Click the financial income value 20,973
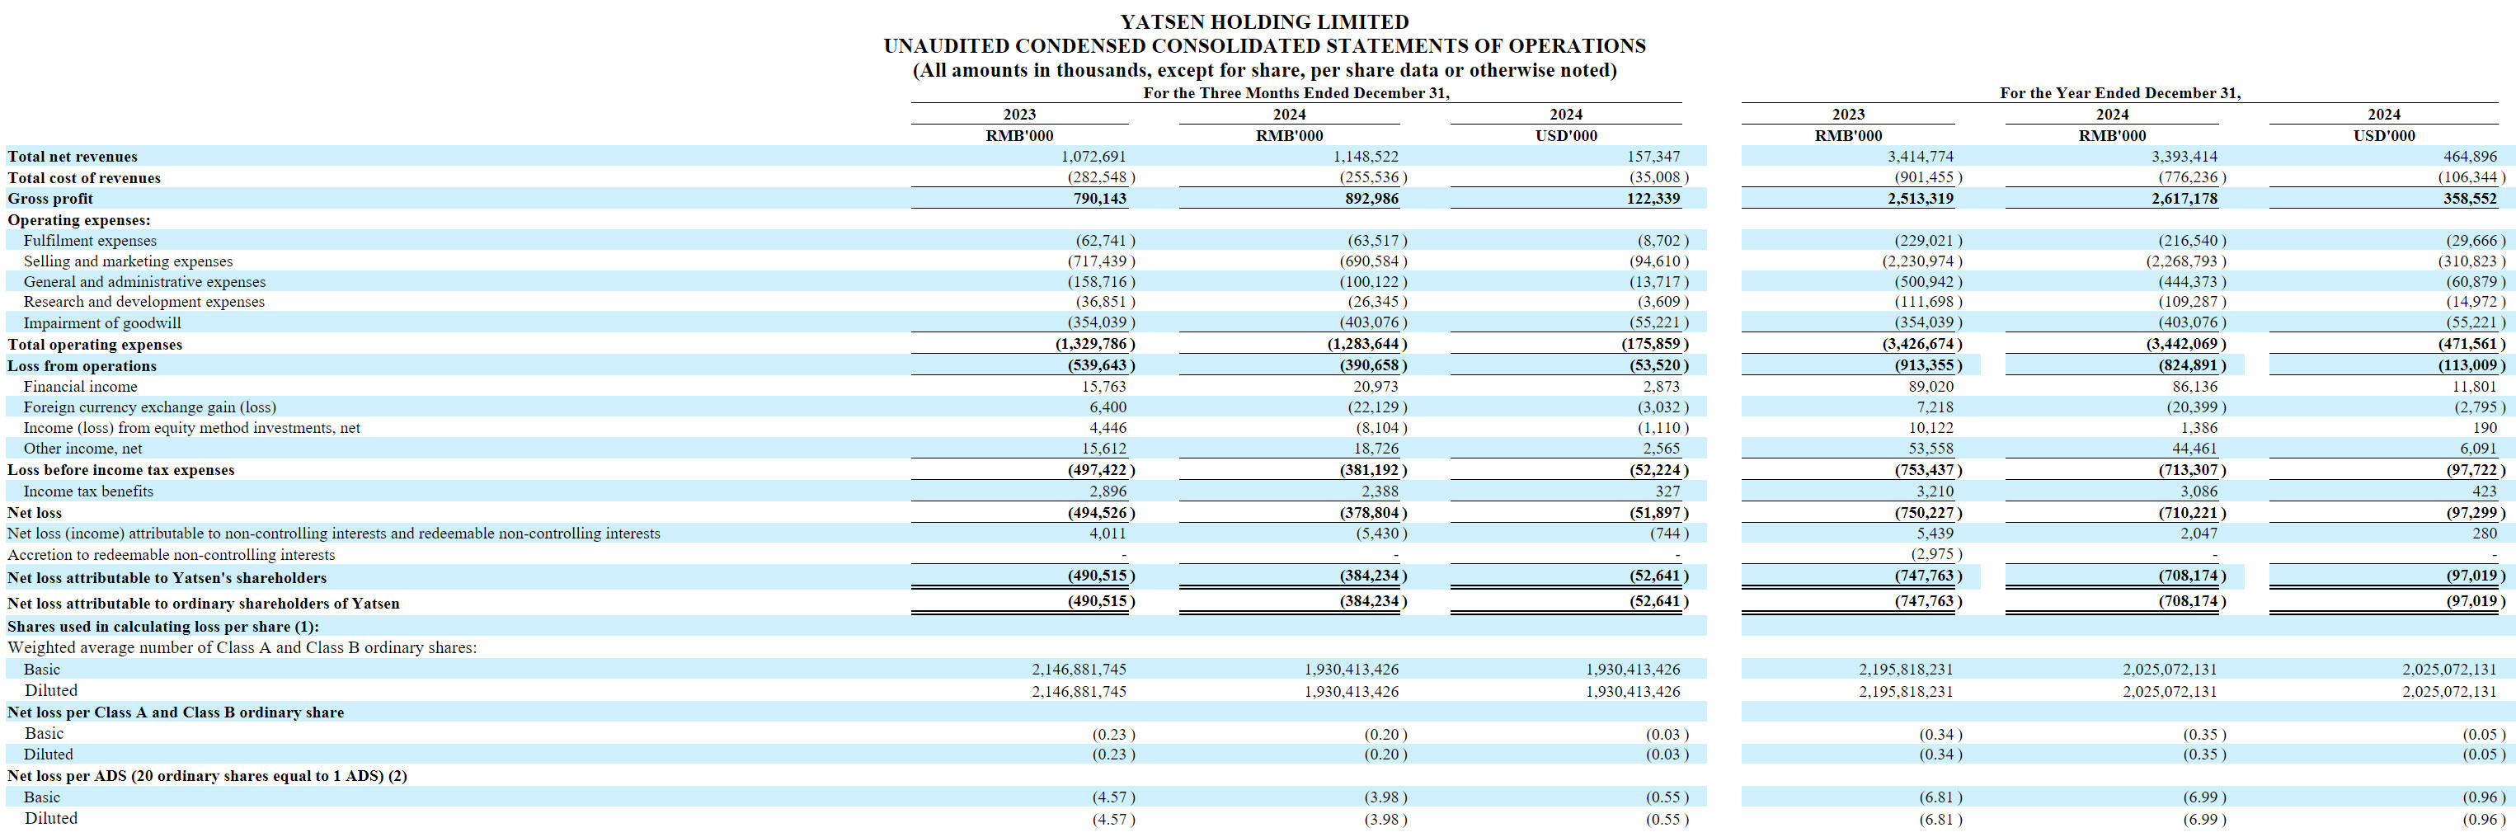 (1376, 387)
